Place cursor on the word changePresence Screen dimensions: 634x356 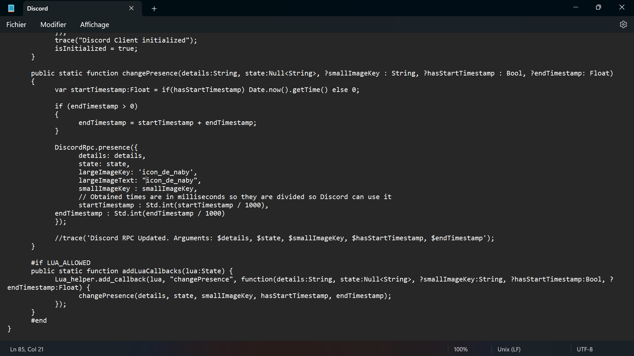click(x=150, y=73)
